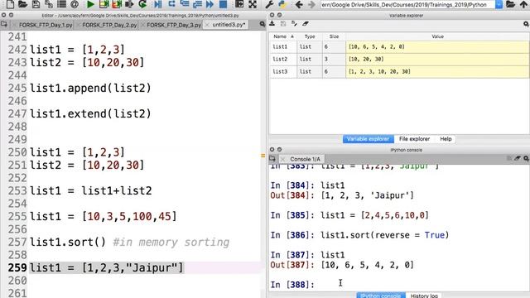Switch to the Variable explorer pane tab
Viewport: 530px width, 298px height.
pos(368,139)
